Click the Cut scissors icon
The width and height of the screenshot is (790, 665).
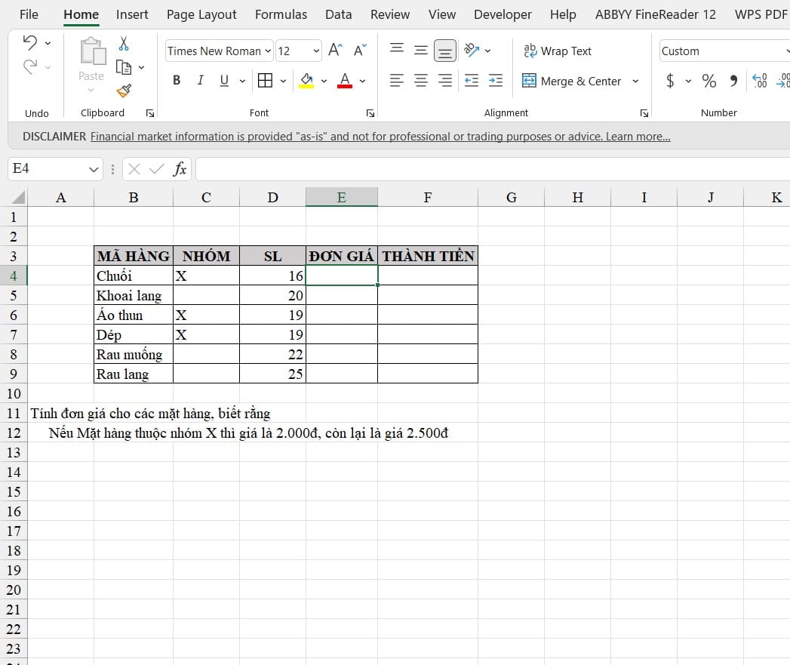coord(124,44)
